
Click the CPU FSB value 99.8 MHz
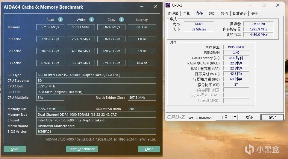tap(96, 92)
